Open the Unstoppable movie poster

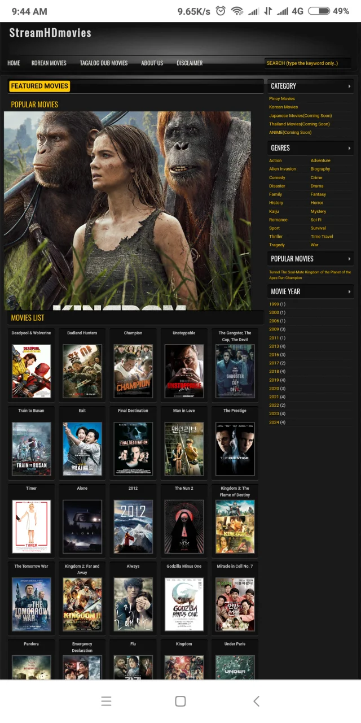pyautogui.click(x=184, y=371)
